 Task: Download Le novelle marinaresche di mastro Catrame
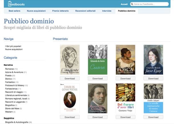coord(153,117)
